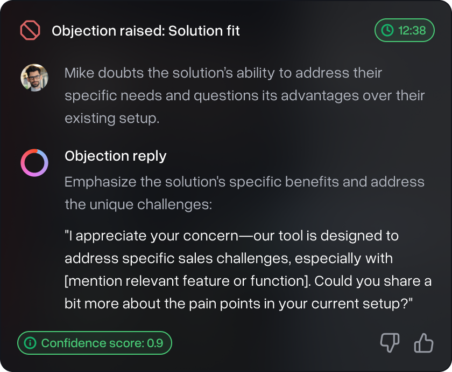Viewport: 452px width, 372px height.
Task: Click the clock icon in timestamp badge
Action: click(387, 31)
